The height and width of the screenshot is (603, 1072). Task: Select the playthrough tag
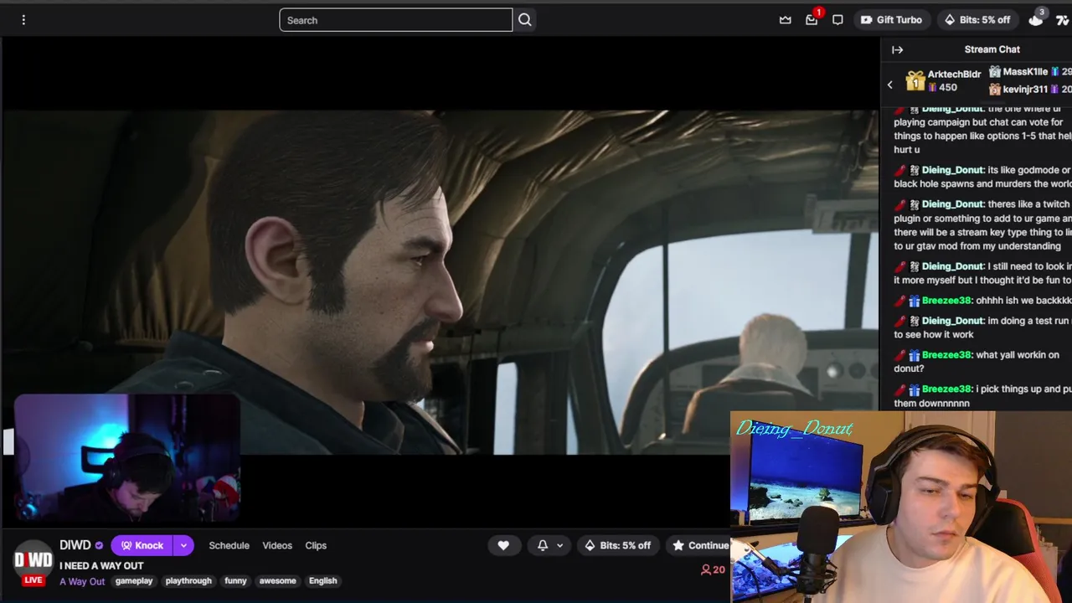tap(188, 580)
